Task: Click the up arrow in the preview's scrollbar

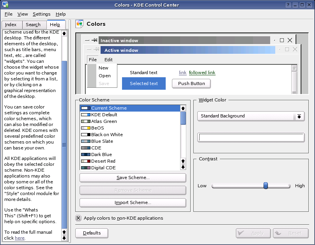Action: 294,68
